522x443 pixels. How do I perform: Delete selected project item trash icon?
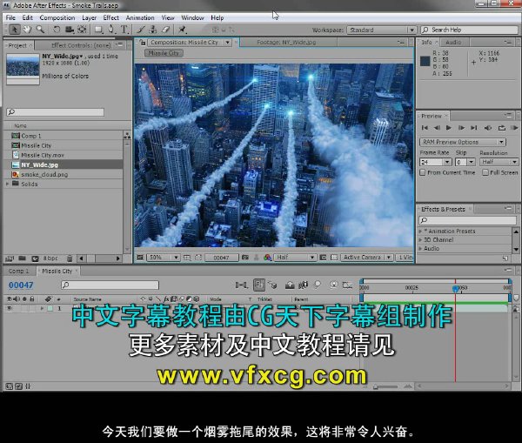70,258
